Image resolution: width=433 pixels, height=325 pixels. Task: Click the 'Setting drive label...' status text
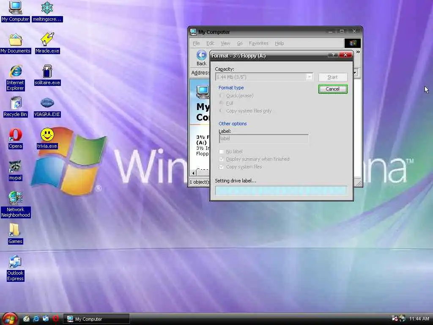236,181
